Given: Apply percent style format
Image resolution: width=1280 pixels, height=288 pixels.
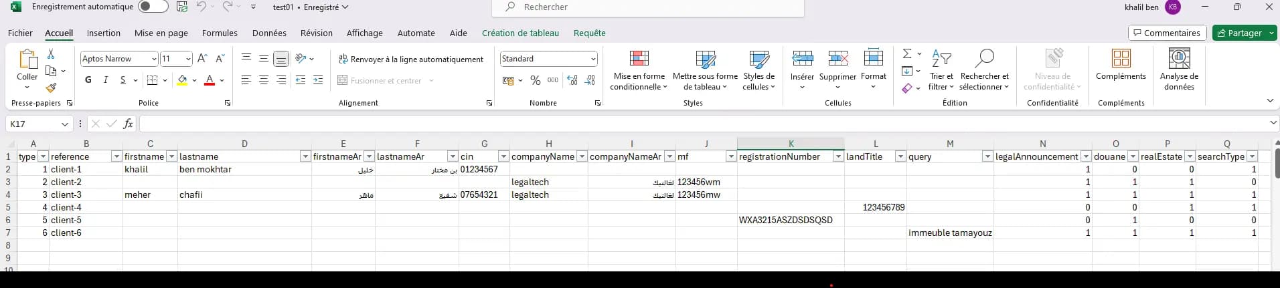Looking at the screenshot, I should click(536, 80).
